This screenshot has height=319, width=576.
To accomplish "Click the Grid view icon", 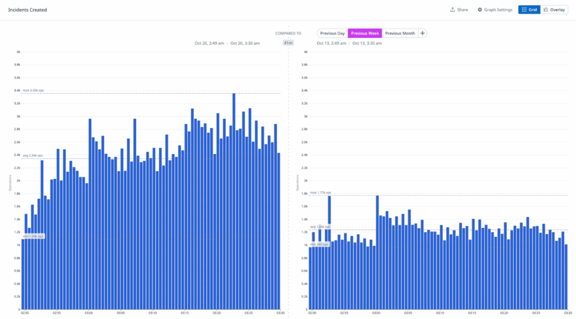I will click(x=524, y=10).
